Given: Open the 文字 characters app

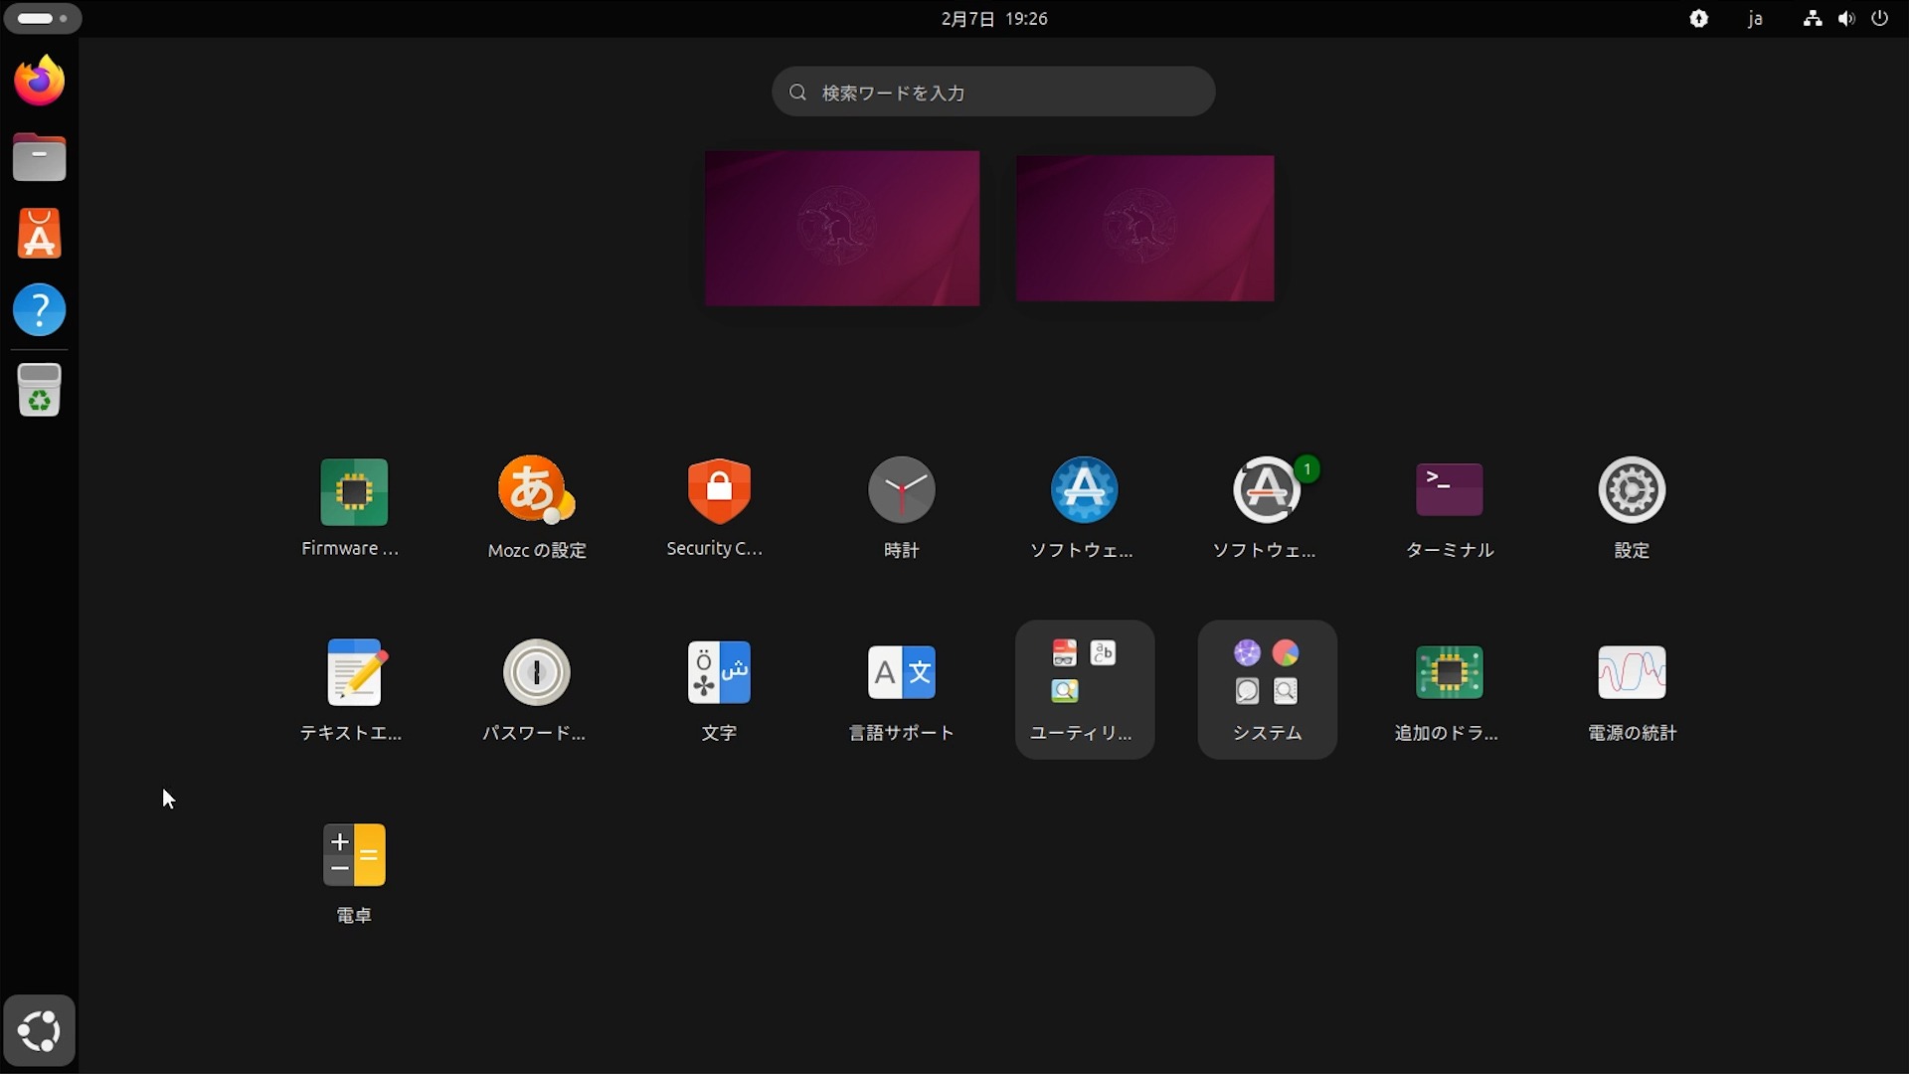Looking at the screenshot, I should (x=719, y=674).
